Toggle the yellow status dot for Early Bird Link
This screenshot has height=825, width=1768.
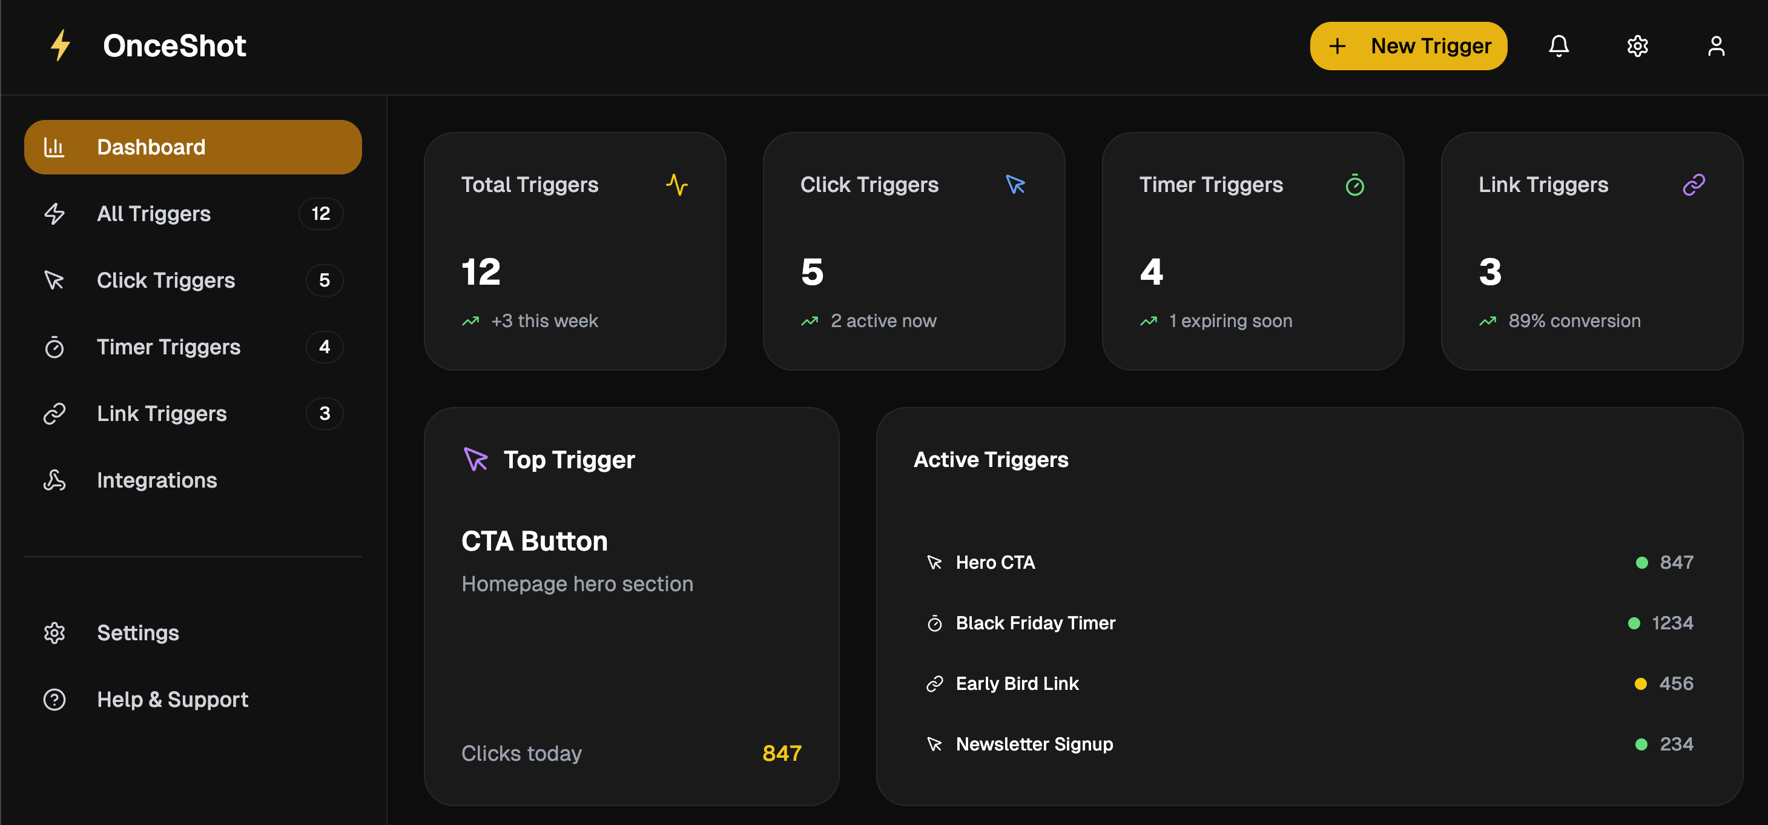point(1641,684)
